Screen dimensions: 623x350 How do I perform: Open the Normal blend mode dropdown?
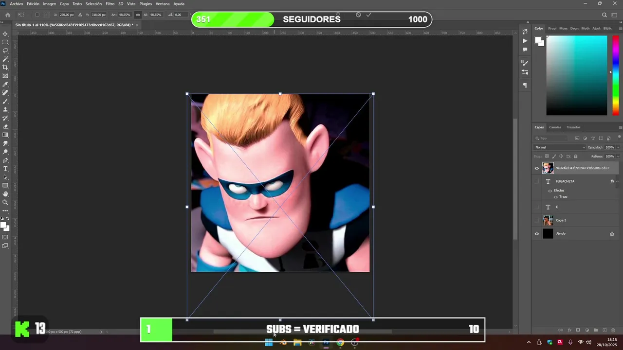[560, 147]
